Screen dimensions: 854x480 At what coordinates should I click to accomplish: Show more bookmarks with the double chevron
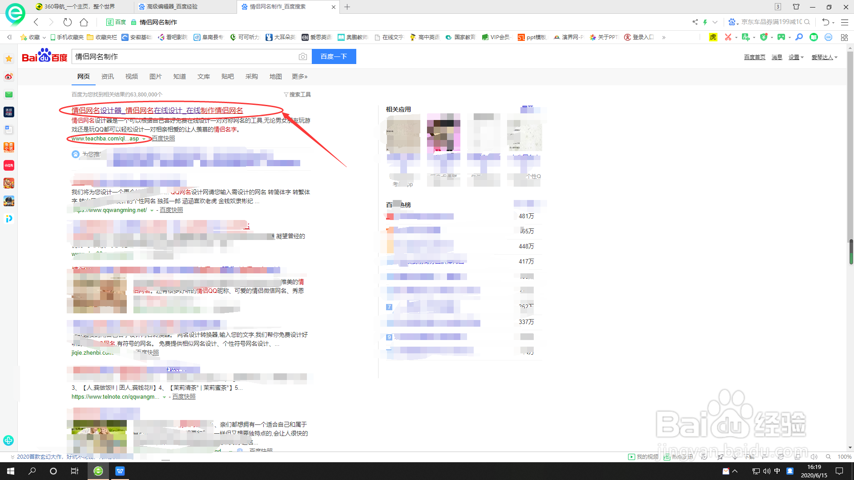(x=664, y=37)
